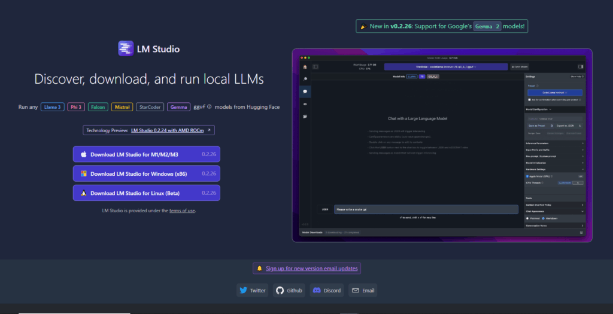Click the Show Help button in Settings panel

click(x=576, y=77)
